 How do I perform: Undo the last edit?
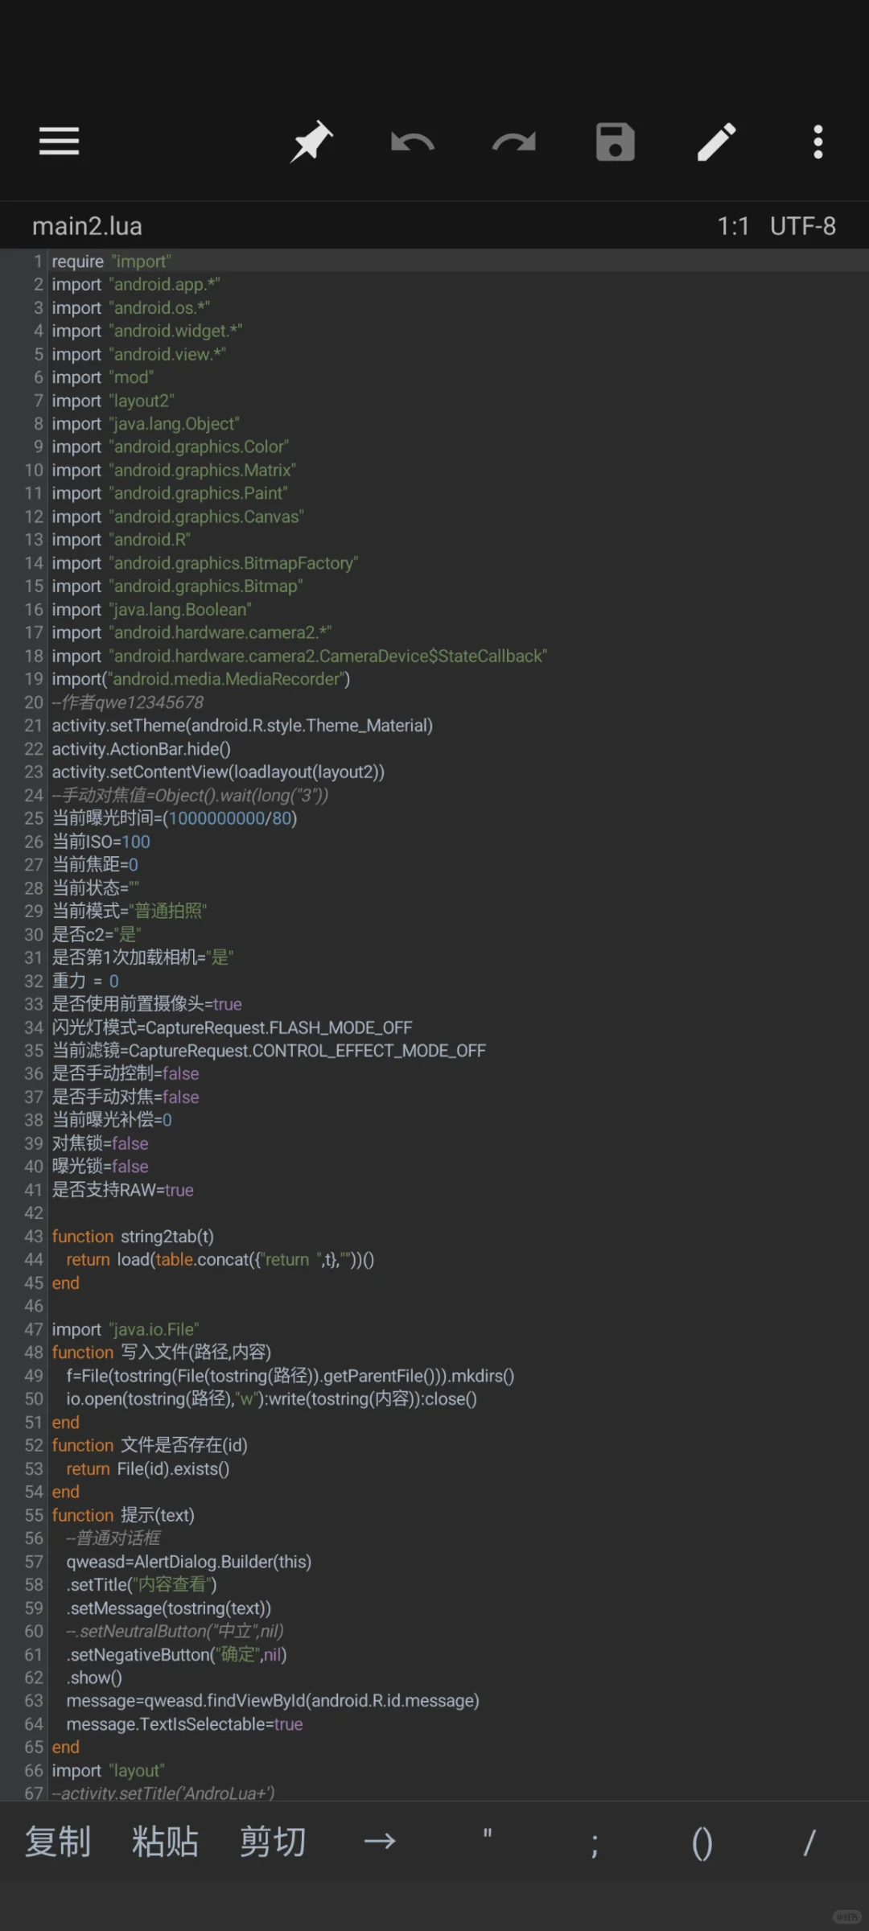413,142
